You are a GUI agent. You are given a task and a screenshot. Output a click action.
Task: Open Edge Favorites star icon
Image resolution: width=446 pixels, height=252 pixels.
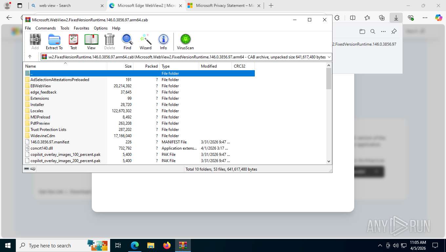[x=367, y=18]
